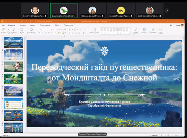The height and width of the screenshot is (138, 187).
Task: Select participant tile Байбурина Виктория
Action: click(x=150, y=10)
